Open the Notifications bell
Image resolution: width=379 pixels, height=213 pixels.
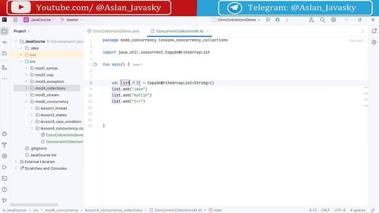click(x=374, y=31)
